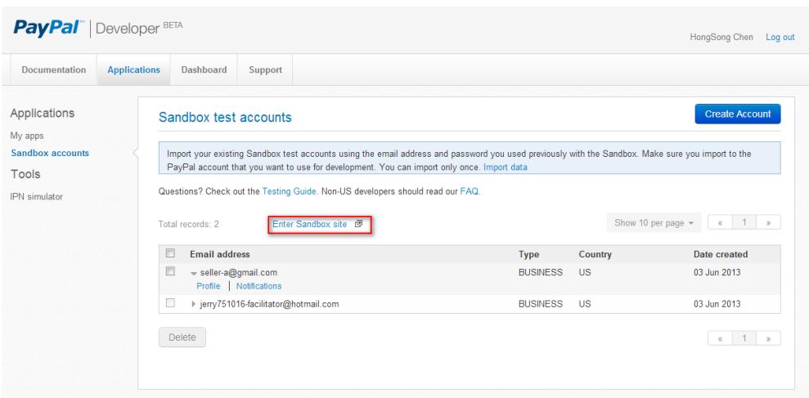This screenshot has height=398, width=809.
Task: Click BUSINESS type in seller-a@gmail.com row
Action: 540,272
